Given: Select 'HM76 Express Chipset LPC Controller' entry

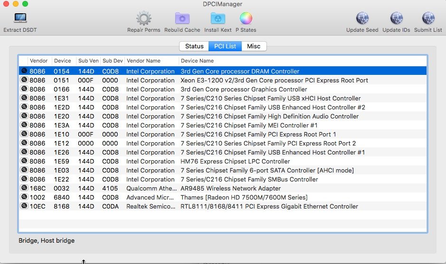Looking at the screenshot, I should click(235, 162).
